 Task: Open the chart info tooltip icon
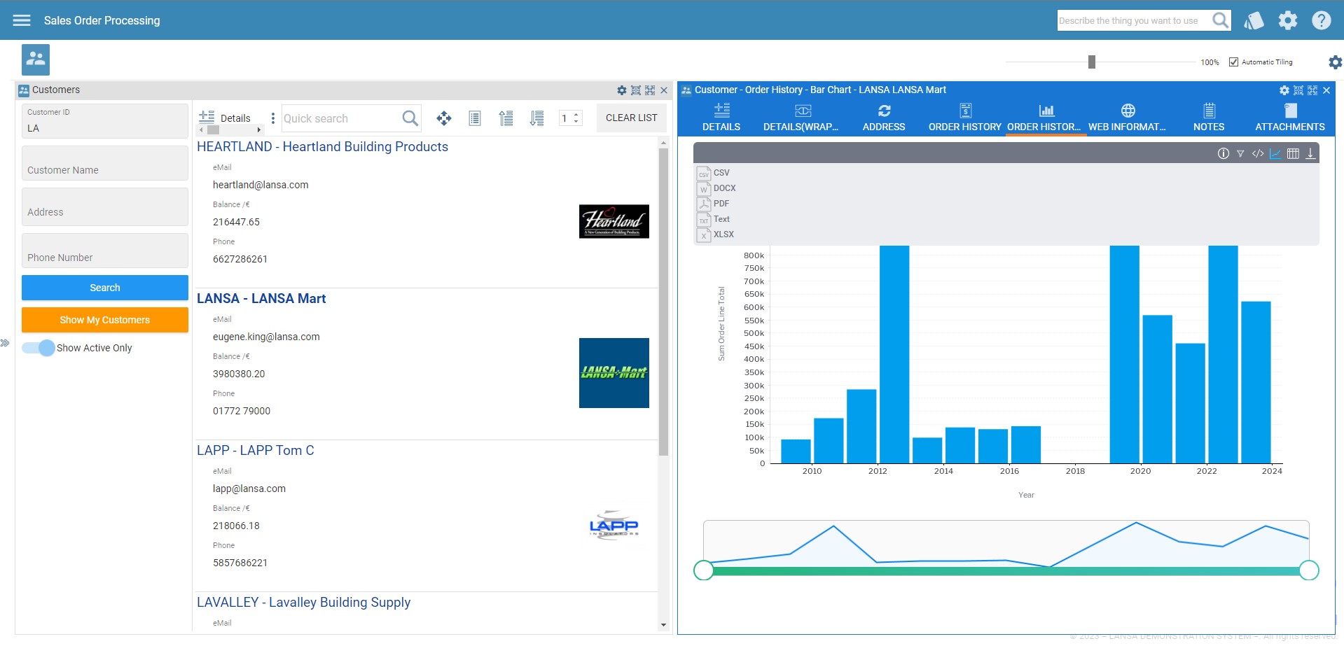coord(1223,153)
